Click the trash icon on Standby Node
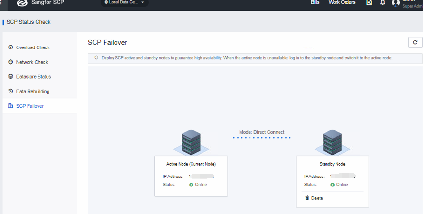 click(307, 198)
